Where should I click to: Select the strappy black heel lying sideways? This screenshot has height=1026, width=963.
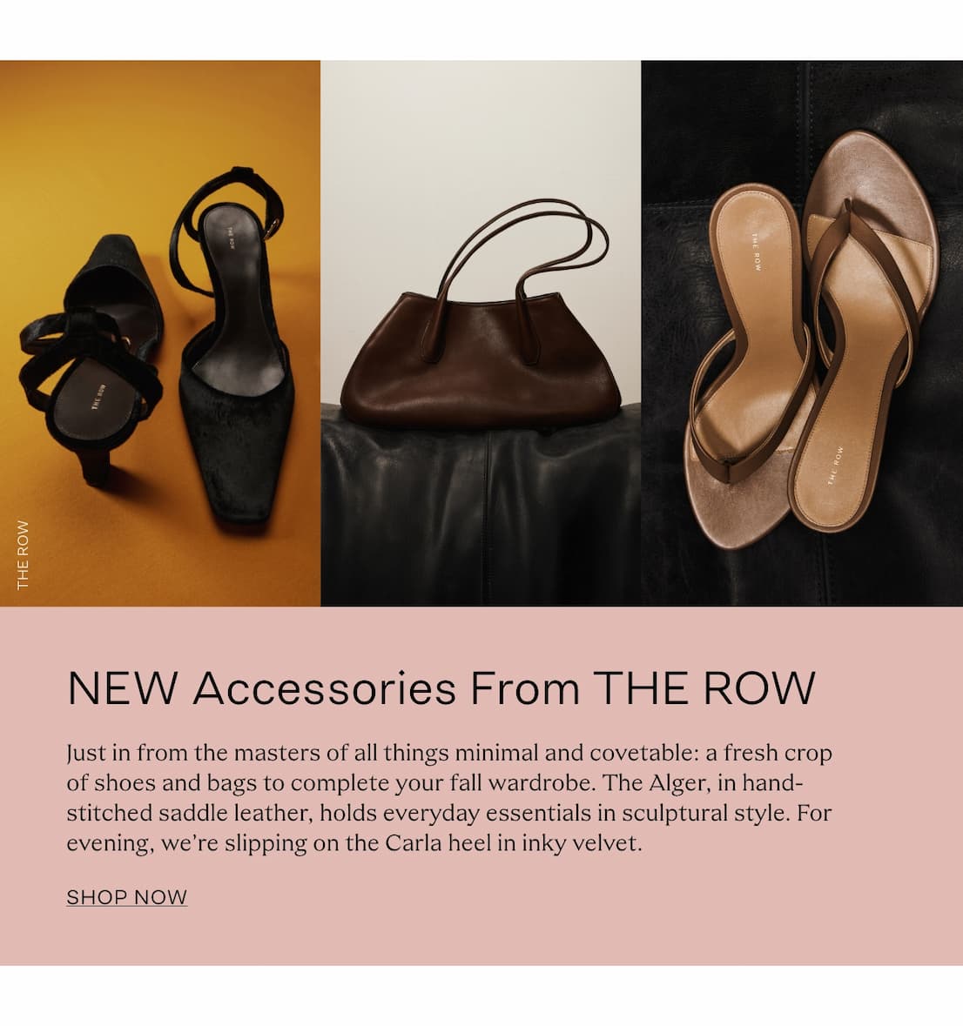[x=91, y=359]
